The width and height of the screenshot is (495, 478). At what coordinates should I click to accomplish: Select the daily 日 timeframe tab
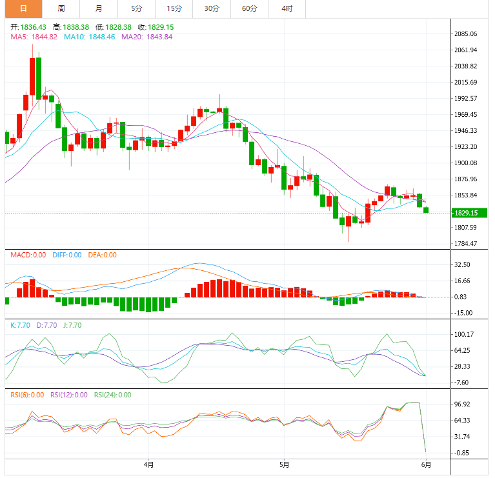tap(23, 9)
